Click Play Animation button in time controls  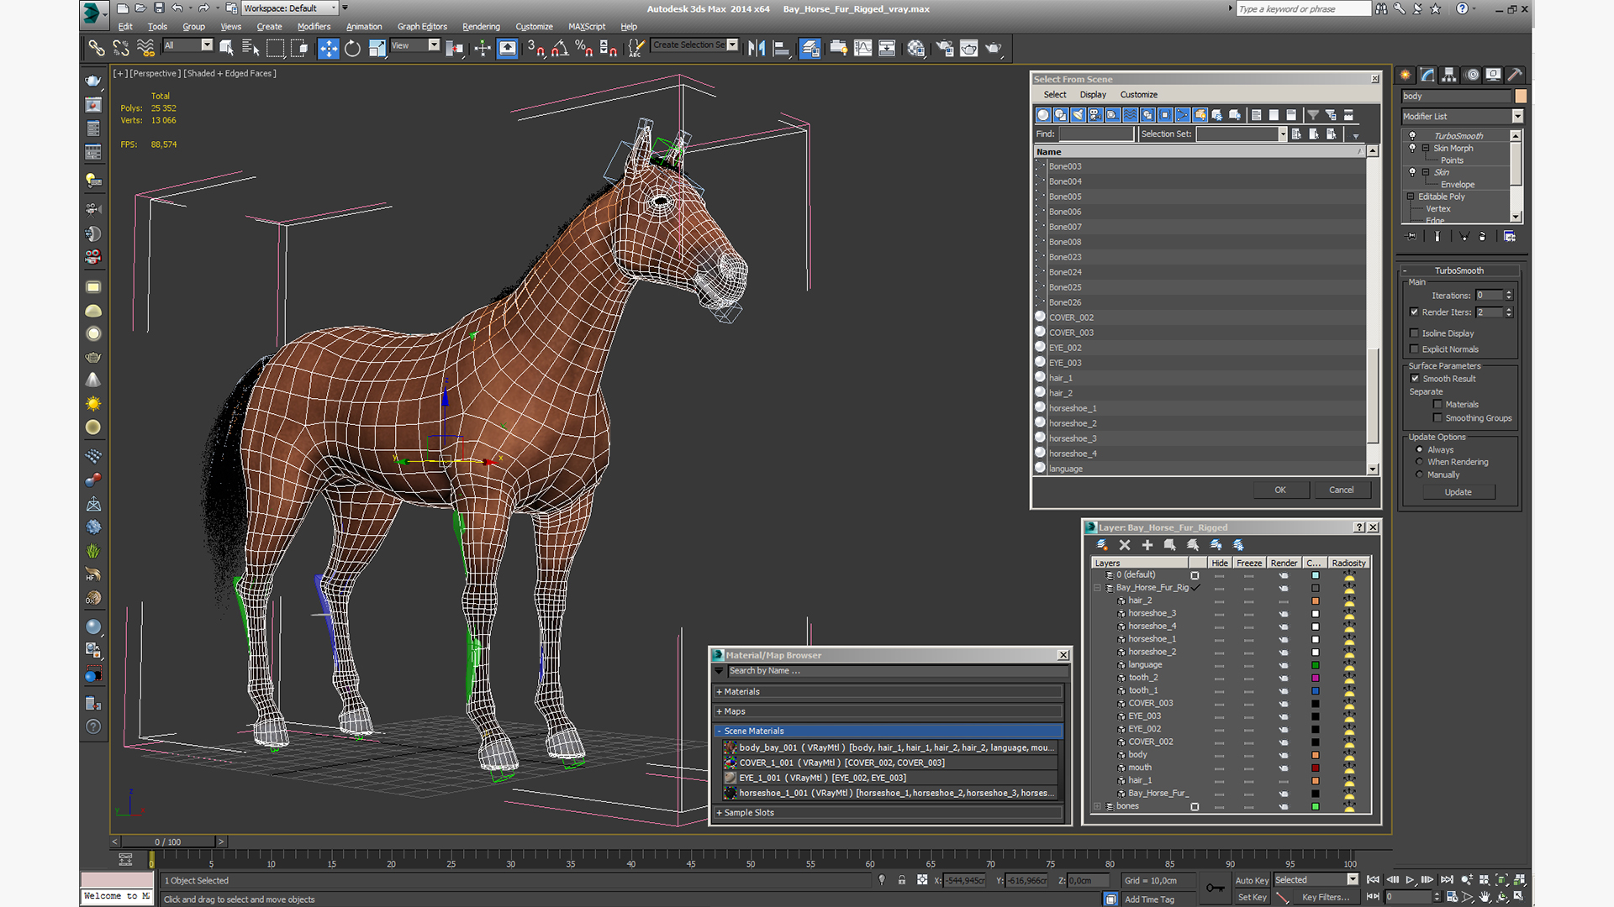point(1411,879)
